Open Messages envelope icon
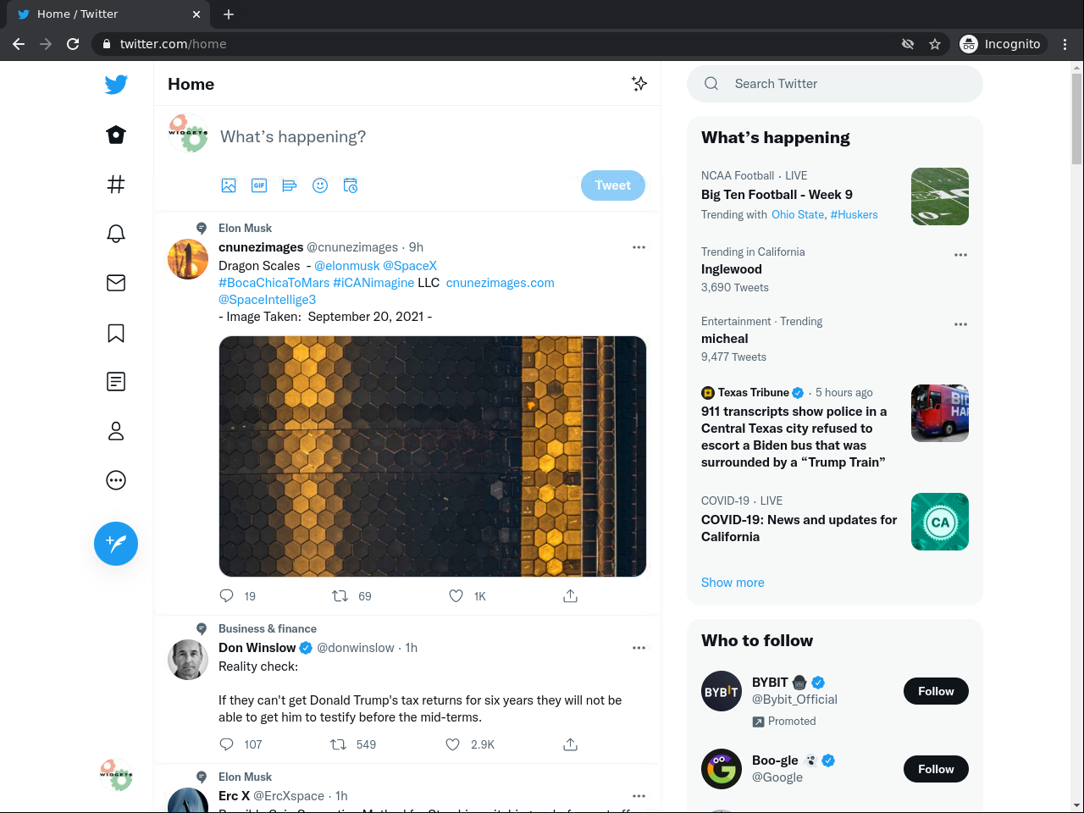Image resolution: width=1084 pixels, height=813 pixels. 116,283
